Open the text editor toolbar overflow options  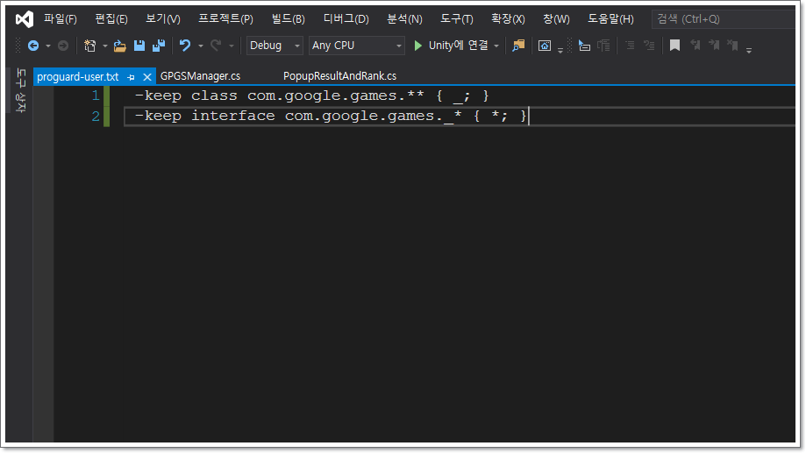749,50
